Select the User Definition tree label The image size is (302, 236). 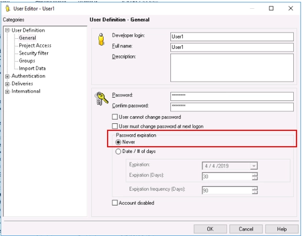click(28, 30)
